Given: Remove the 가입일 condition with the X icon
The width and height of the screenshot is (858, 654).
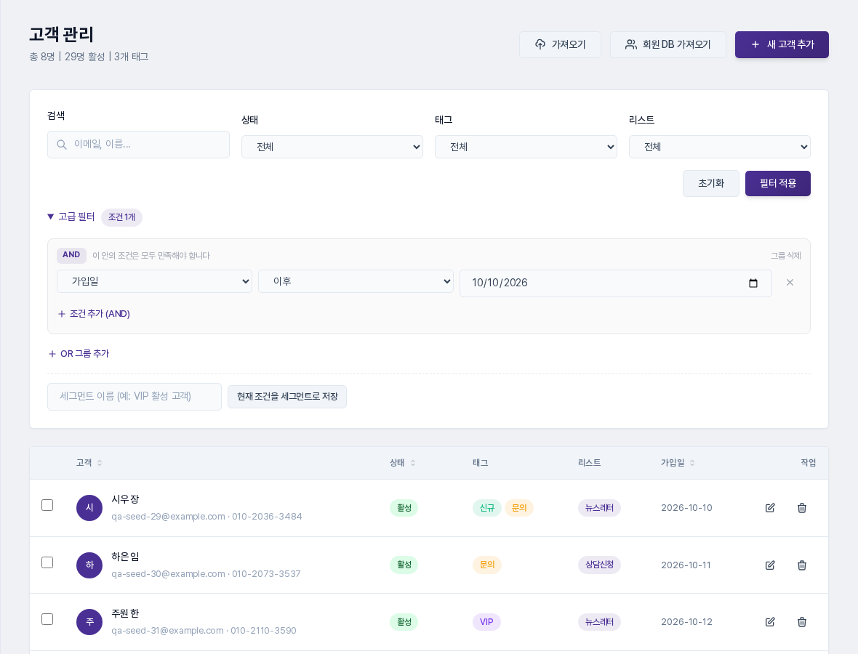Looking at the screenshot, I should [790, 282].
